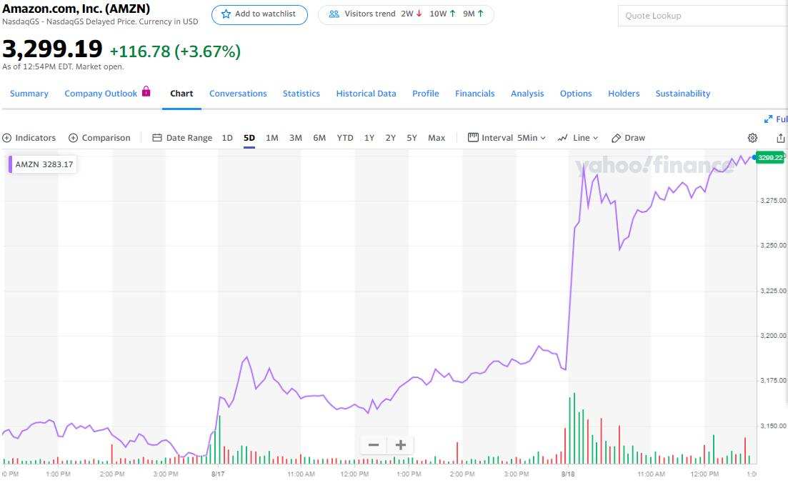The image size is (788, 488).
Task: Select the 1M range
Action: (272, 138)
